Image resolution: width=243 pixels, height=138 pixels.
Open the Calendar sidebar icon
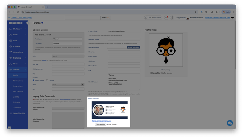coord(11,46)
